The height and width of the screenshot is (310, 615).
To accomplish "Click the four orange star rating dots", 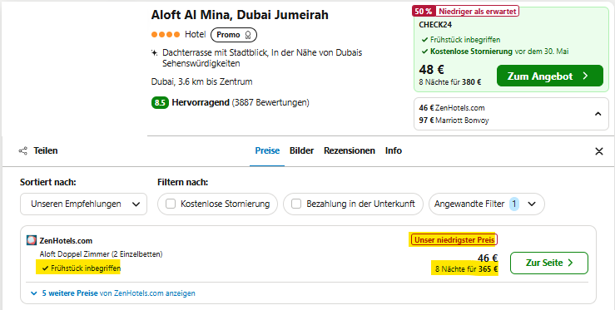I will (166, 34).
